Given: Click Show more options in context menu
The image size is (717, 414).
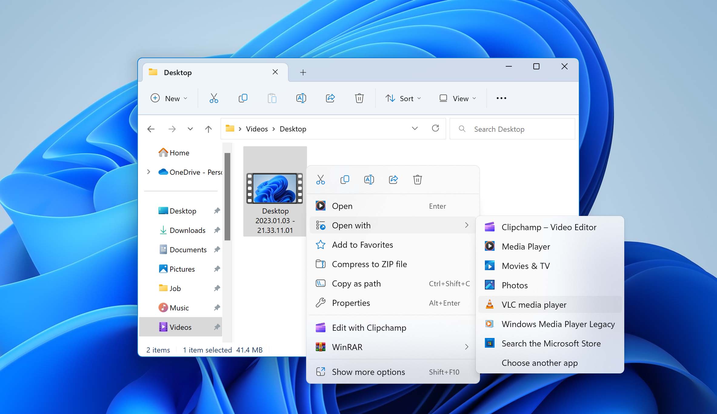Looking at the screenshot, I should point(369,372).
